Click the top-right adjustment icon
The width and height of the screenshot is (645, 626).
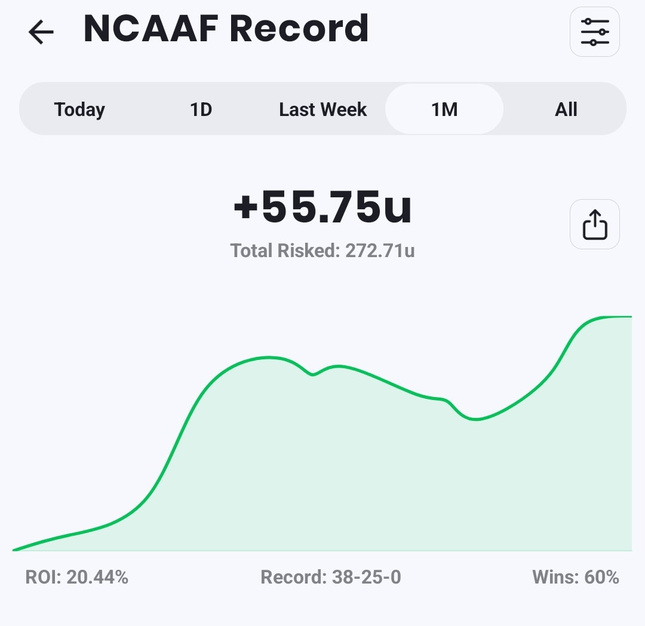coord(594,32)
